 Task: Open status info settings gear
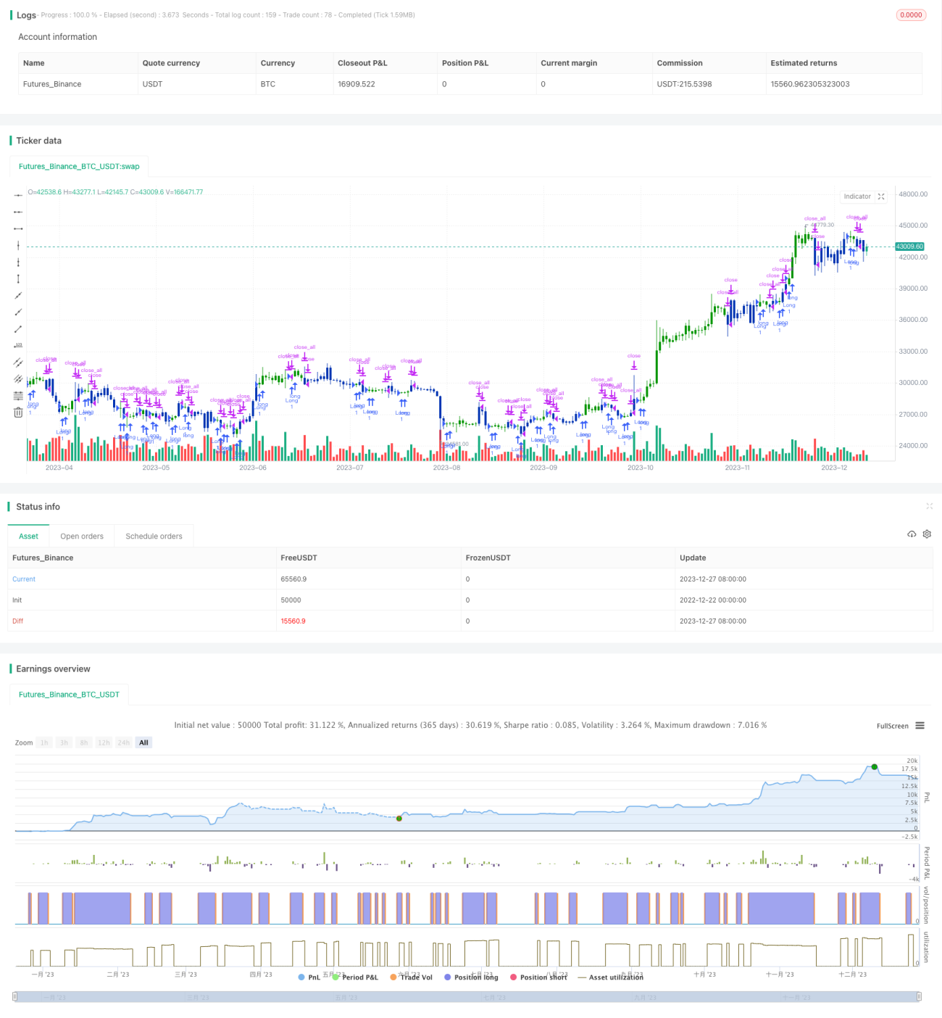click(x=927, y=534)
